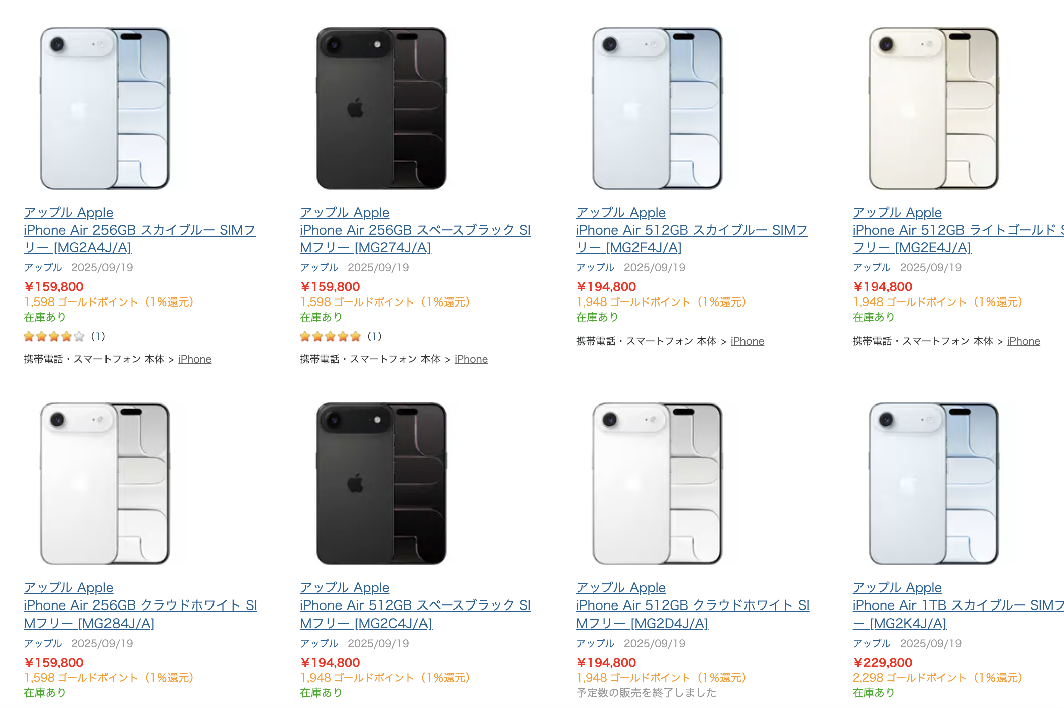Open the Cloud White 256GB iPhone Air picture
This screenshot has height=708, width=1064.
tap(104, 483)
